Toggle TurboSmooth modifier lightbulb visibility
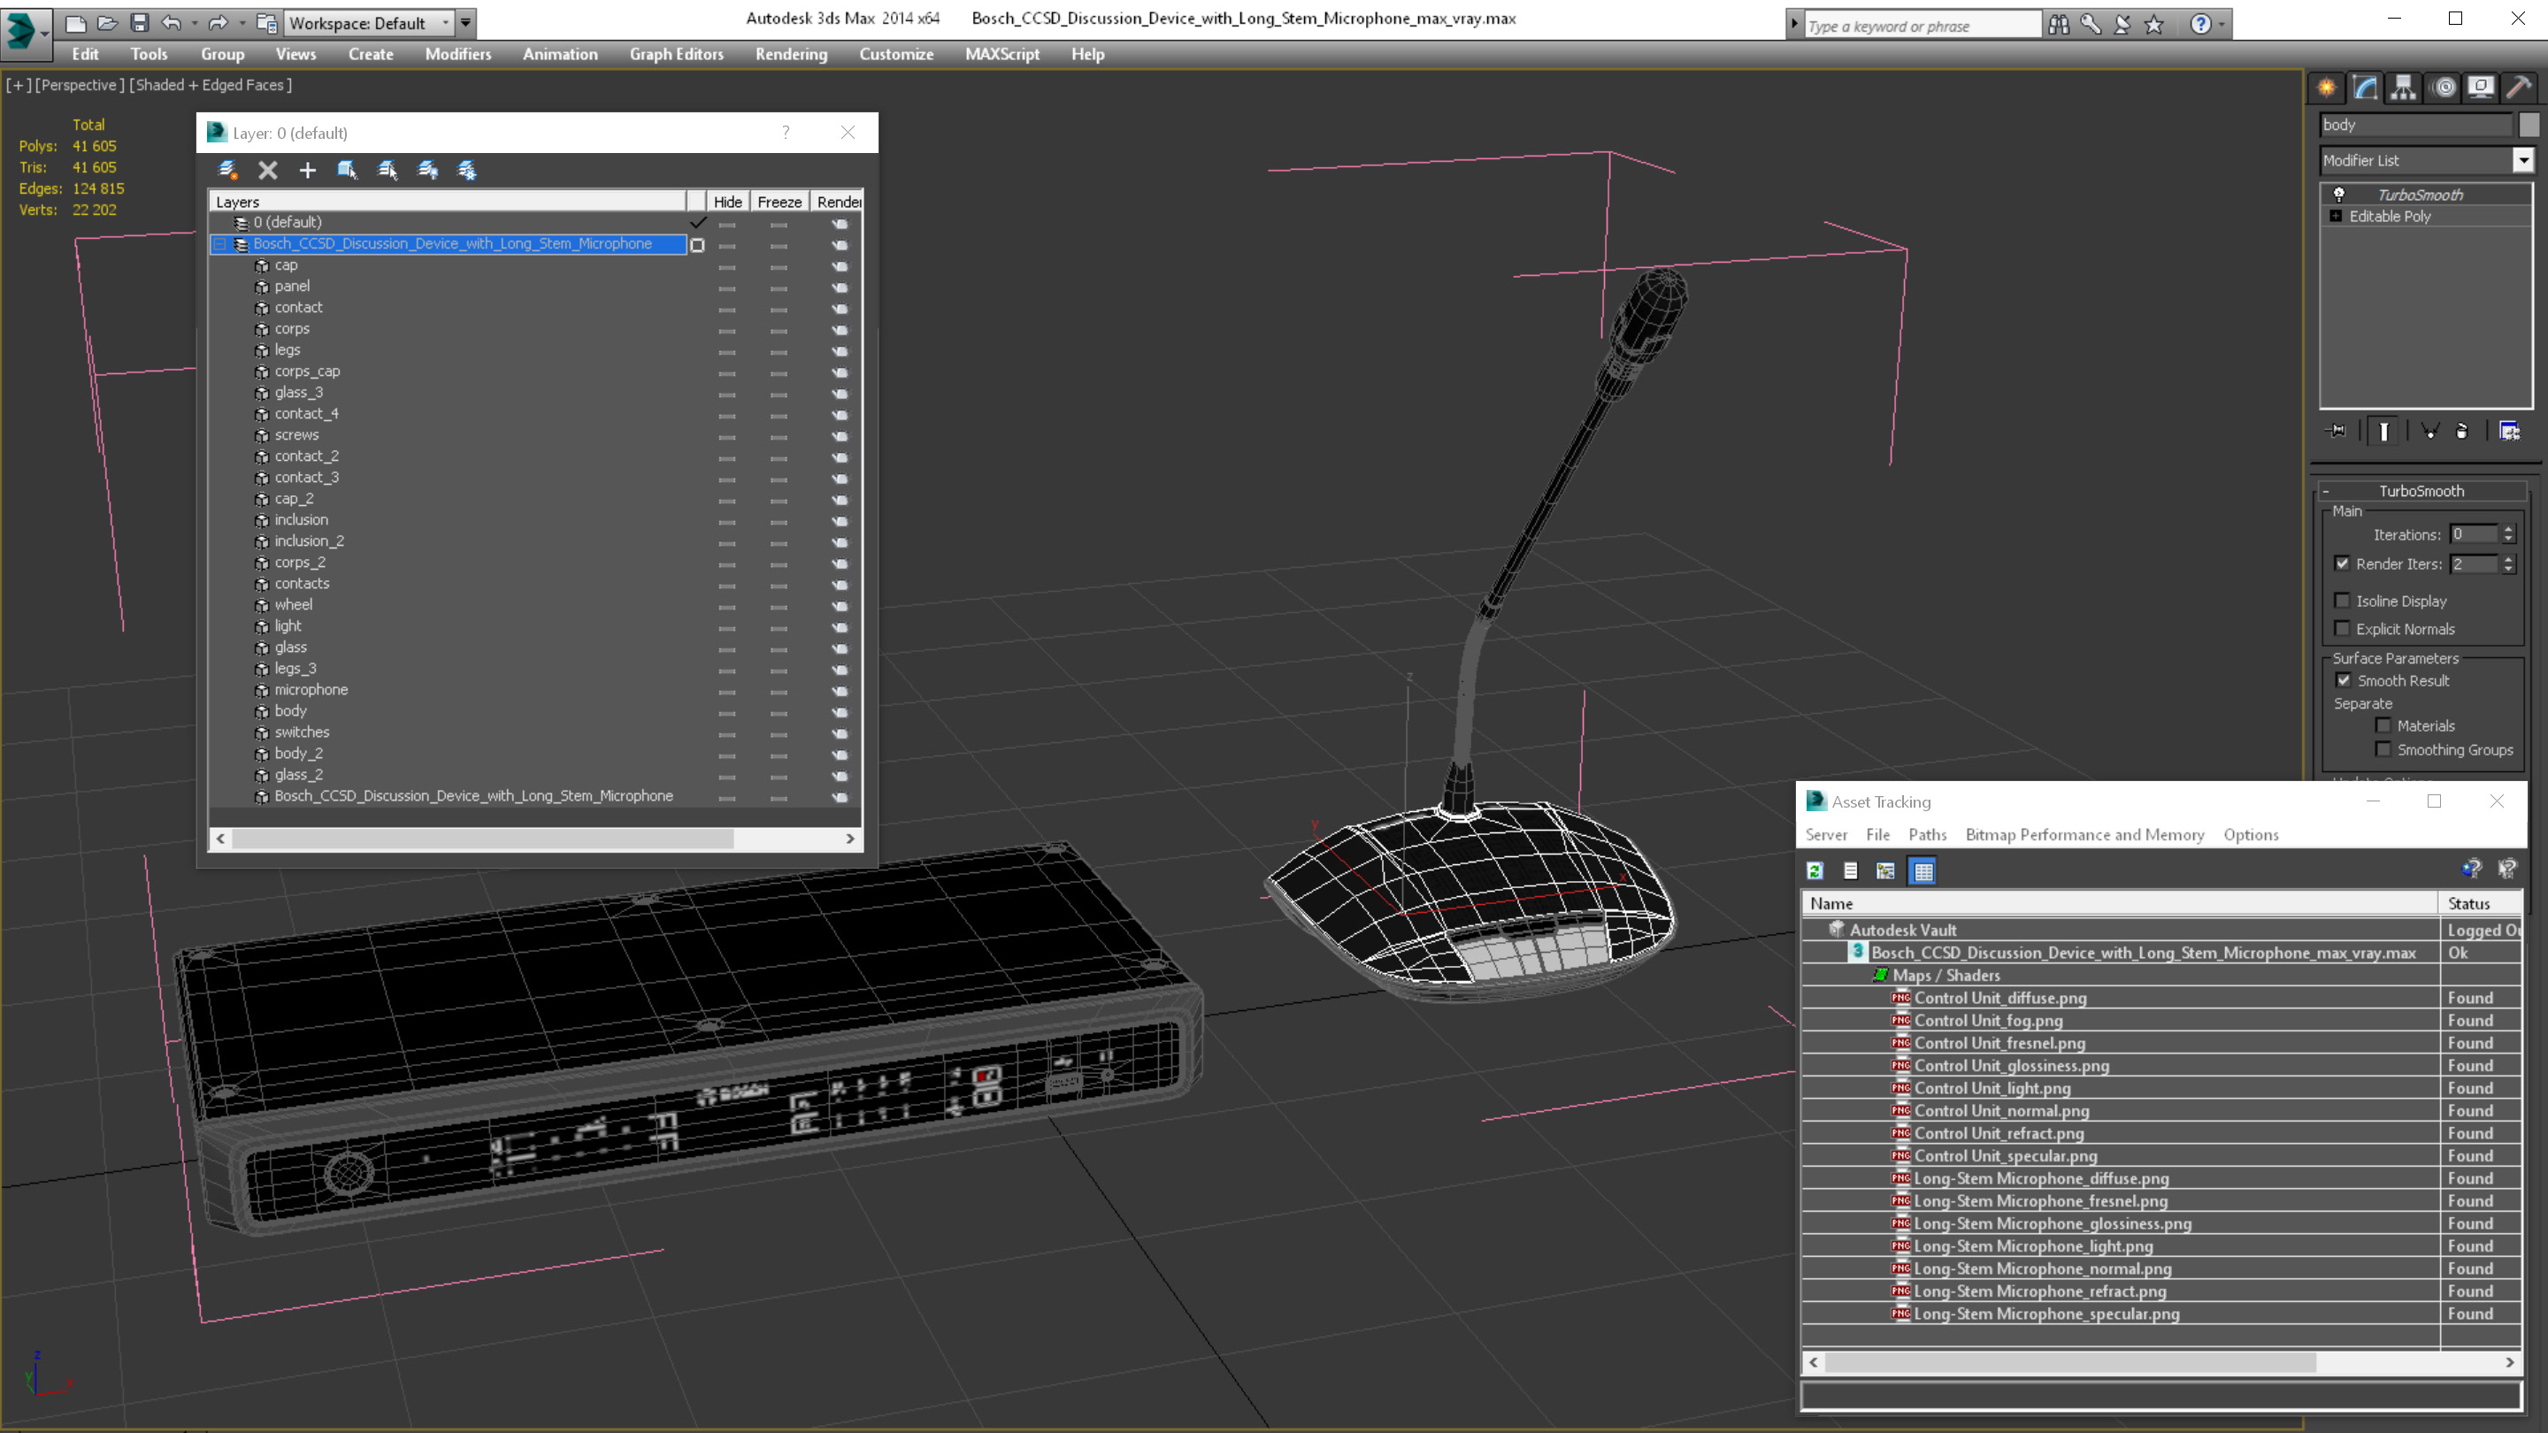Image resolution: width=2548 pixels, height=1433 pixels. [x=2339, y=194]
